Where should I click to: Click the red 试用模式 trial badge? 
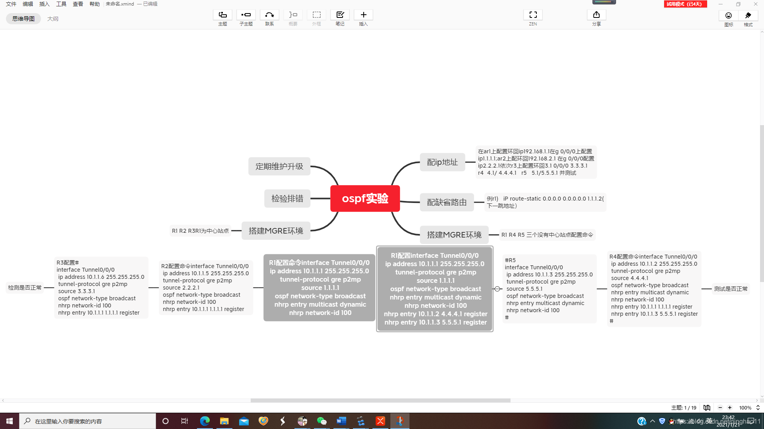click(685, 4)
